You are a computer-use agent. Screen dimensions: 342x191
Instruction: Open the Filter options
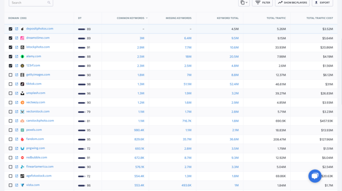[x=263, y=3]
